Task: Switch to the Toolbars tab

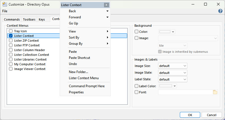Action: 29,19
